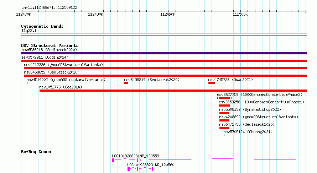The image size is (317, 173).
Task: Select nsv5508132 (ByrskaBishop2022) label
Action: tap(250, 109)
